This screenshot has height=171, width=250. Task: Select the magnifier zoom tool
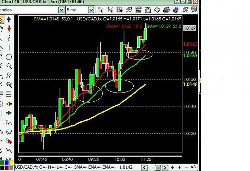click(9, 66)
